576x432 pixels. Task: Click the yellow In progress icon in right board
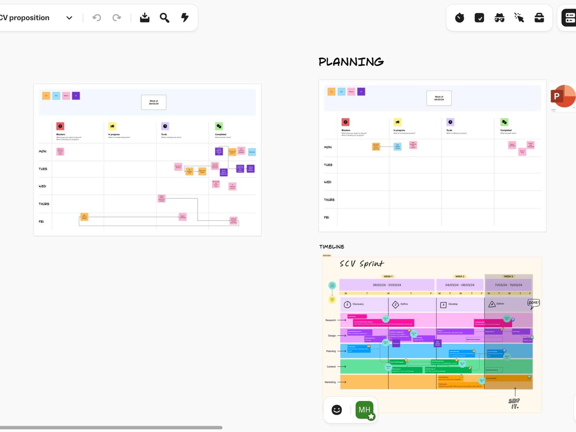click(398, 122)
